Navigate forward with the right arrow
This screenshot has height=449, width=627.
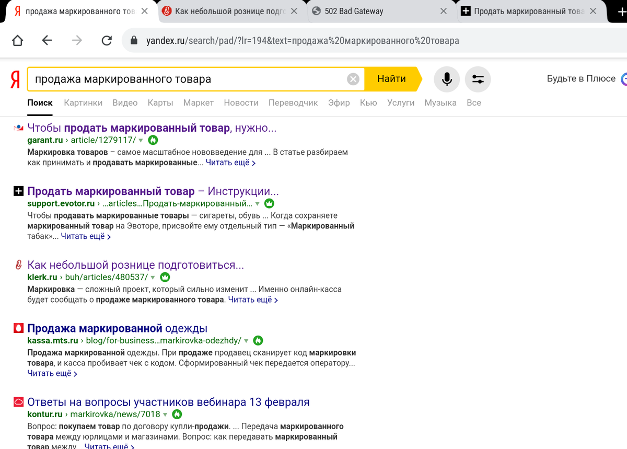(77, 41)
